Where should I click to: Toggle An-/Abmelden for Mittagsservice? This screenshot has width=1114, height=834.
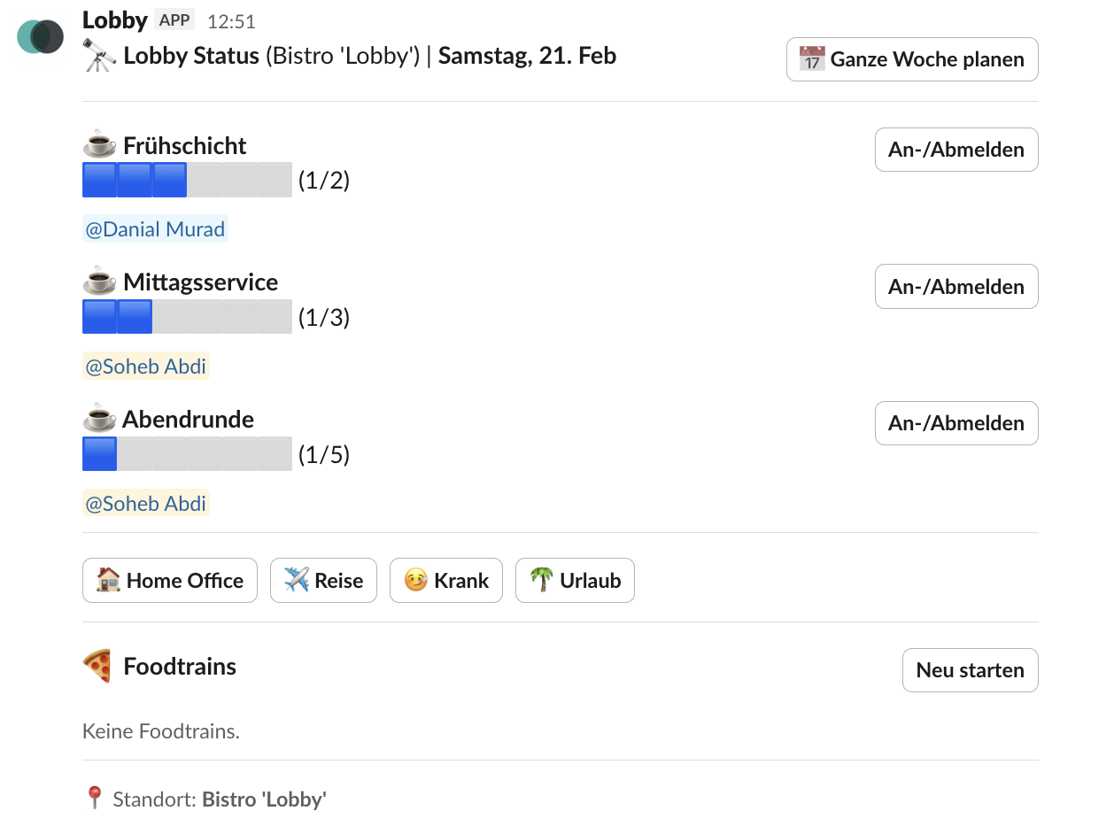point(956,287)
